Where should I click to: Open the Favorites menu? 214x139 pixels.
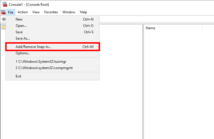(51, 12)
